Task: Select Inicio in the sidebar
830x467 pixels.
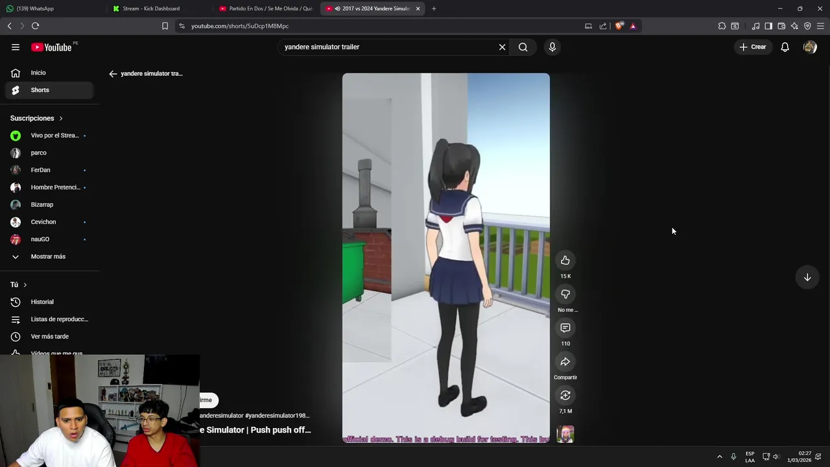Action: [x=50, y=73]
